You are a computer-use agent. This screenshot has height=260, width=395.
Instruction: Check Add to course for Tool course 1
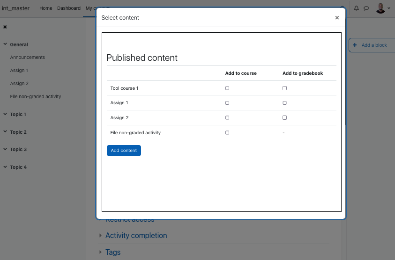pyautogui.click(x=227, y=88)
